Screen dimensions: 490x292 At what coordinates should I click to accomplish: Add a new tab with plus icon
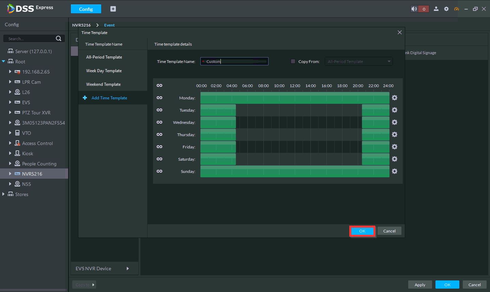click(113, 9)
